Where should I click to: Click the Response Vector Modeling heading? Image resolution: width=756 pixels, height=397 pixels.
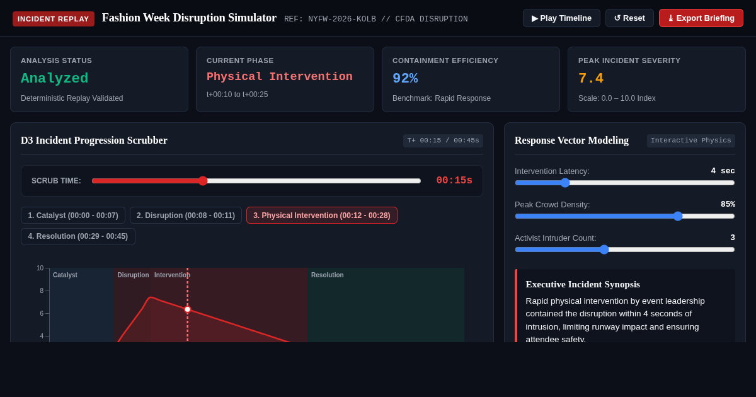point(571,141)
